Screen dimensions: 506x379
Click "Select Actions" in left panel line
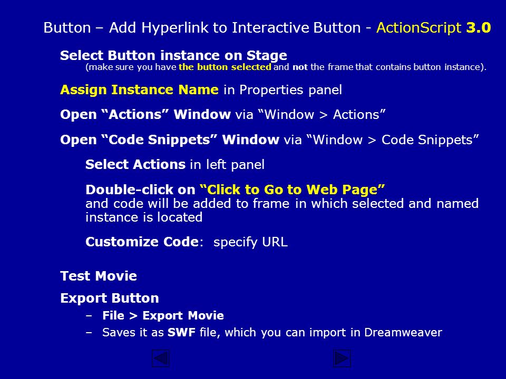coord(175,165)
